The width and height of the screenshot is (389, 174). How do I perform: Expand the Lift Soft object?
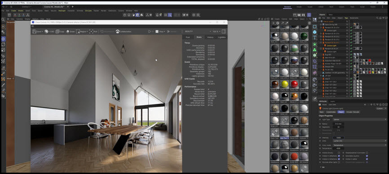click(321, 76)
